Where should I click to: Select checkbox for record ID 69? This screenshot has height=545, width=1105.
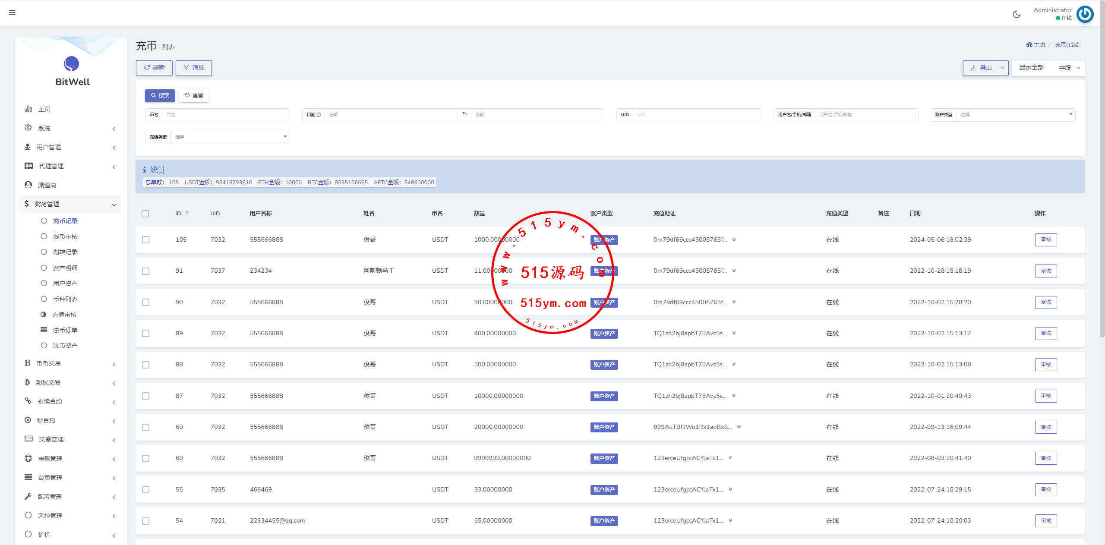point(145,427)
